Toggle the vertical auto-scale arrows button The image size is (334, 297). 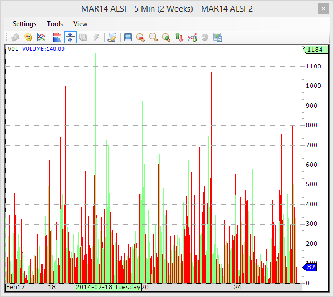pos(70,38)
